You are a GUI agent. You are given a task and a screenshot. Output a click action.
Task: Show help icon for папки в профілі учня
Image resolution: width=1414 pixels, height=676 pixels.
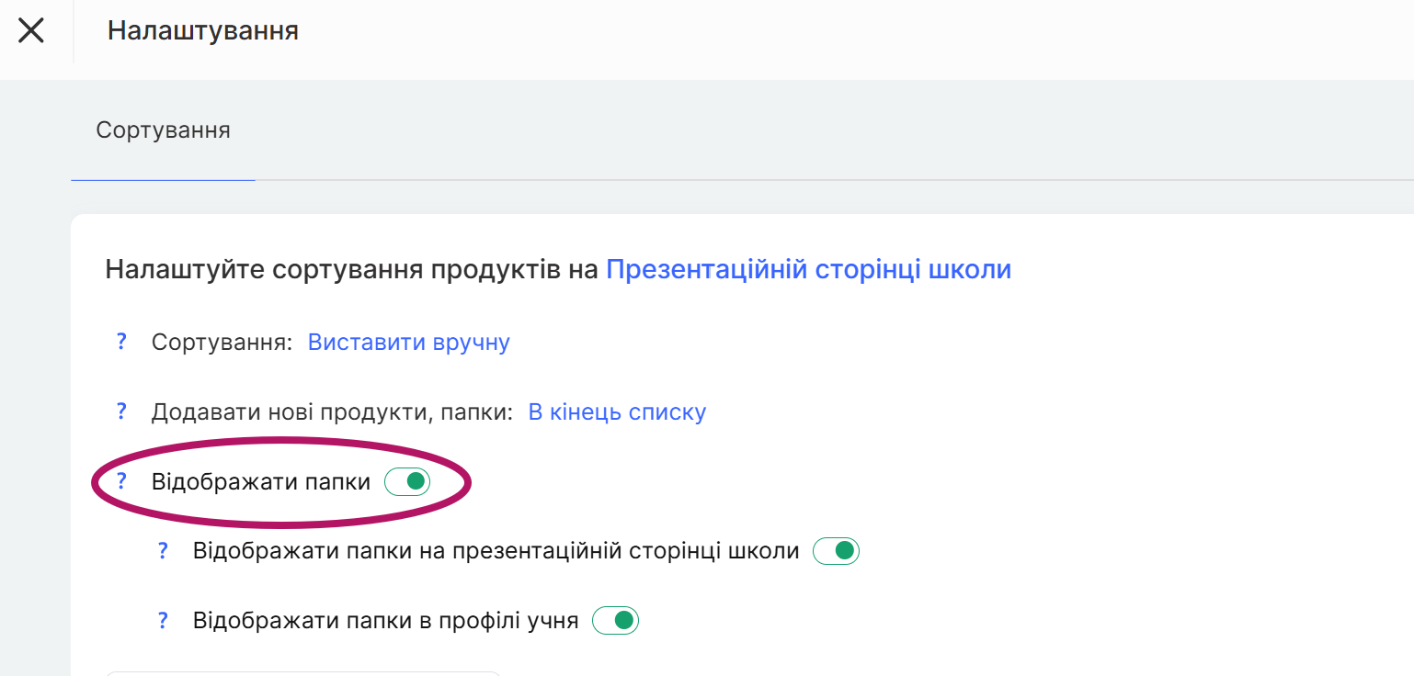click(x=163, y=621)
